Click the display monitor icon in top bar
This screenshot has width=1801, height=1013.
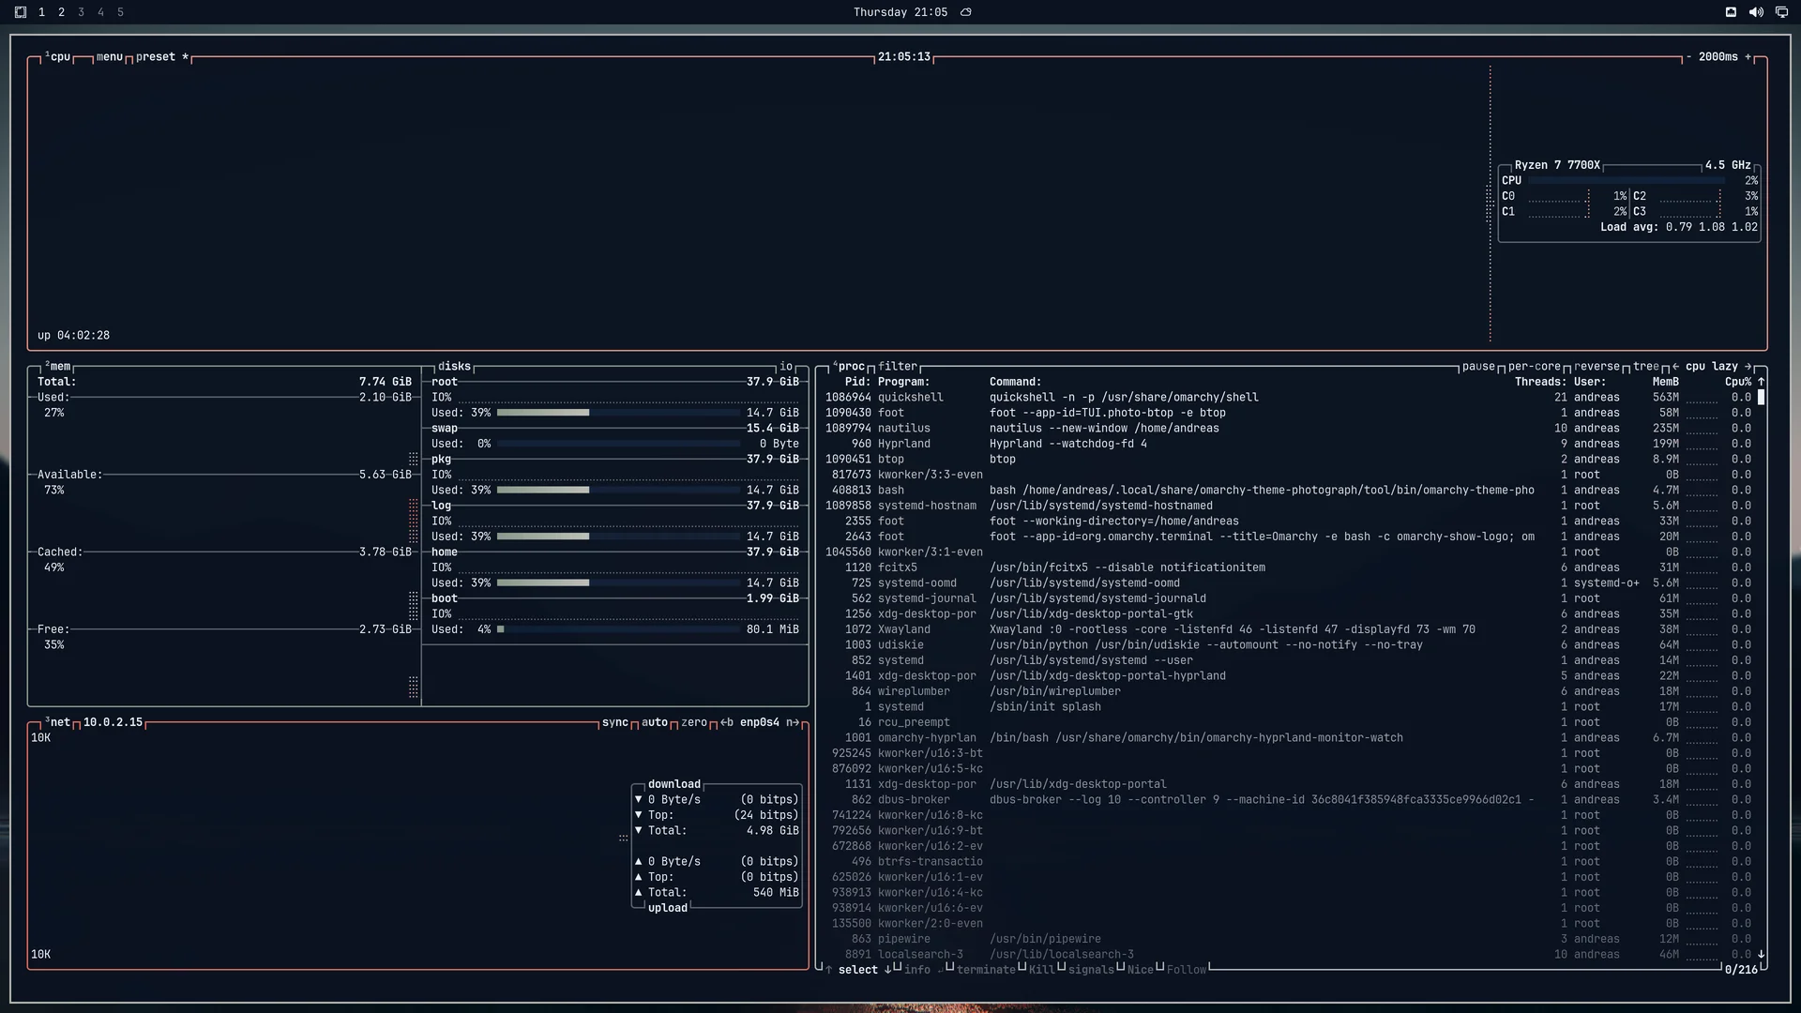1781,12
